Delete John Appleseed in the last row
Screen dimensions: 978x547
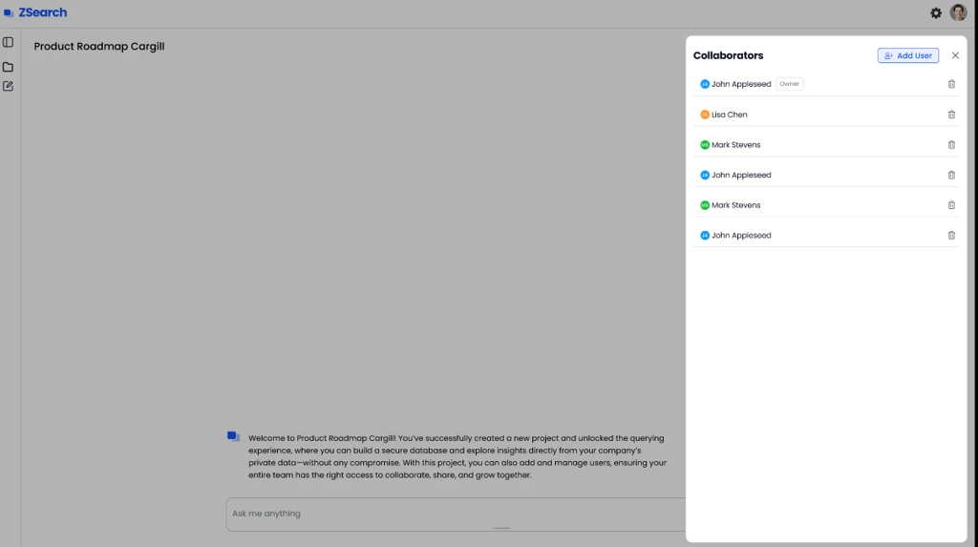tap(951, 235)
